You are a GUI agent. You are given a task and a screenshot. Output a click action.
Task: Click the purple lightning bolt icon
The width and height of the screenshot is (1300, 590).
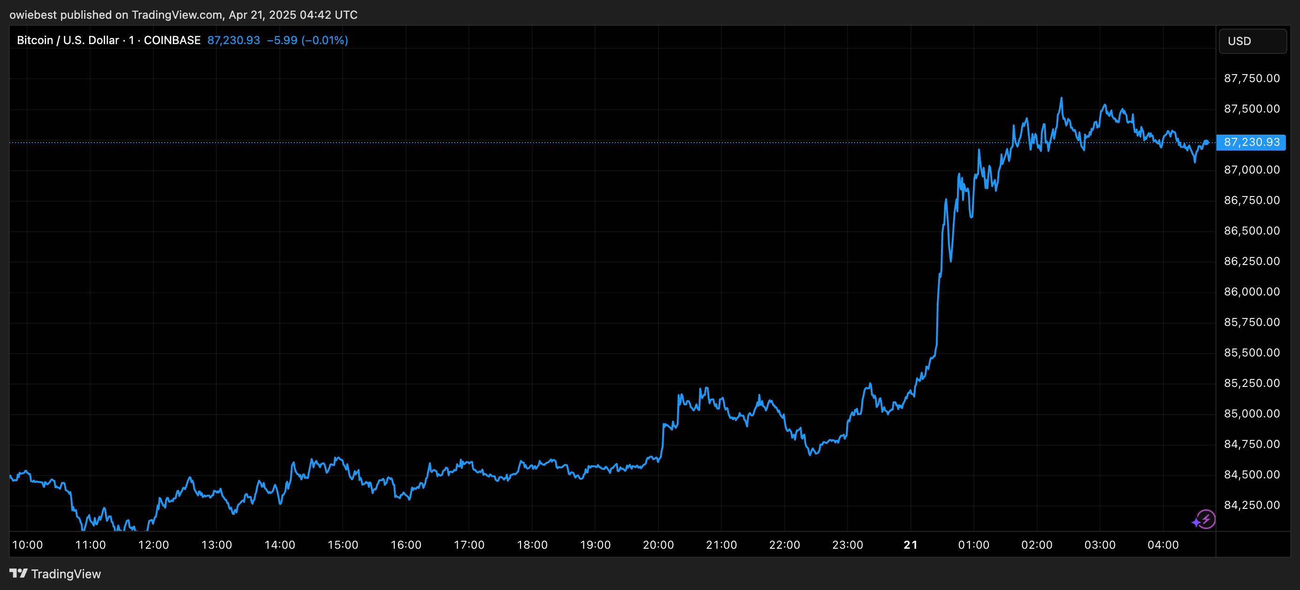[1205, 519]
